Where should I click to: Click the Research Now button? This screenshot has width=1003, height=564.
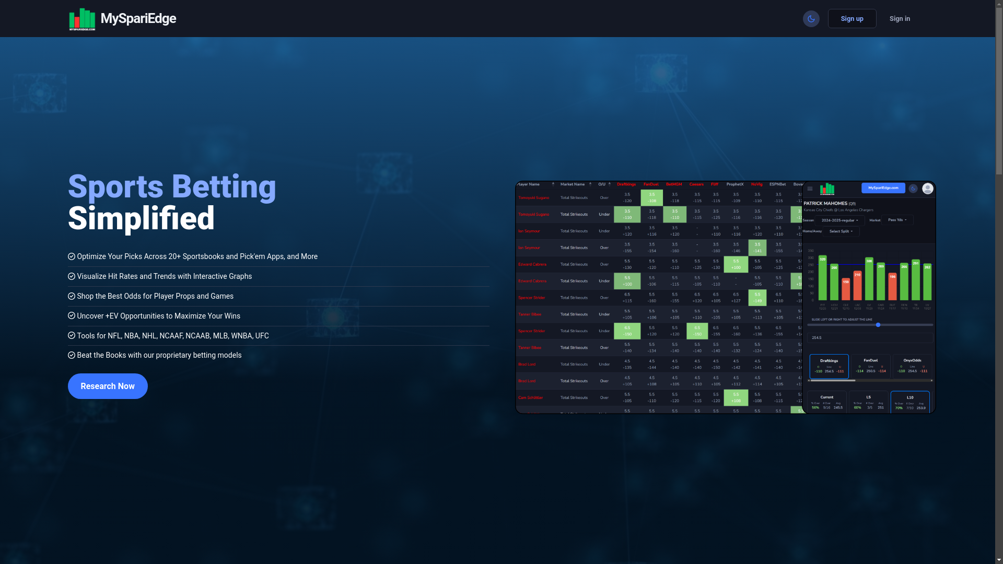pyautogui.click(x=108, y=386)
